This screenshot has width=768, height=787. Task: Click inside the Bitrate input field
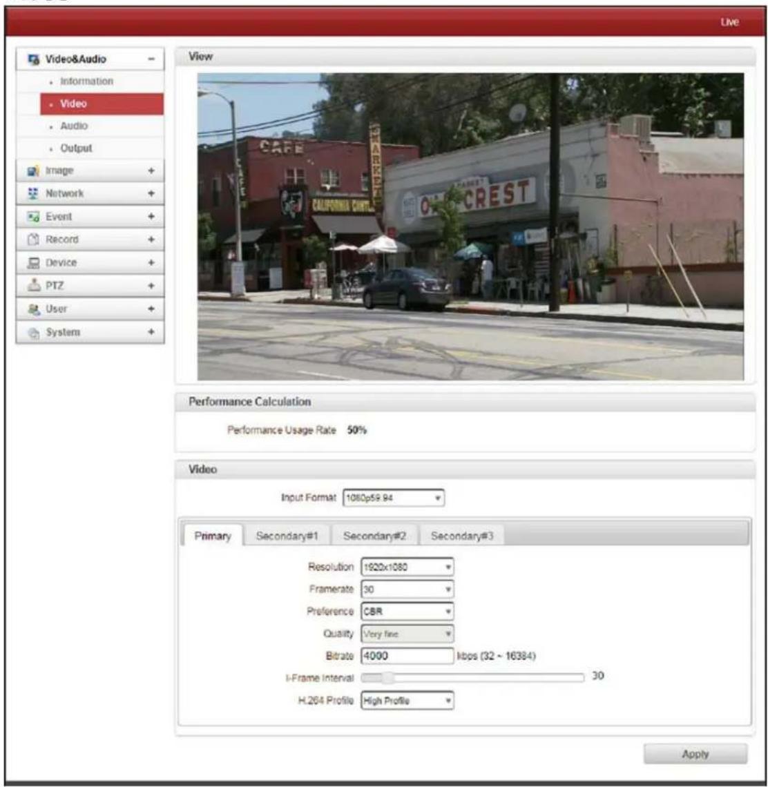407,656
